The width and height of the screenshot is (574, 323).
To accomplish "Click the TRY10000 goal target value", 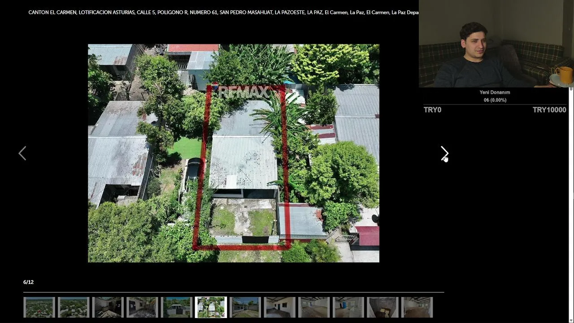I will coord(549,110).
